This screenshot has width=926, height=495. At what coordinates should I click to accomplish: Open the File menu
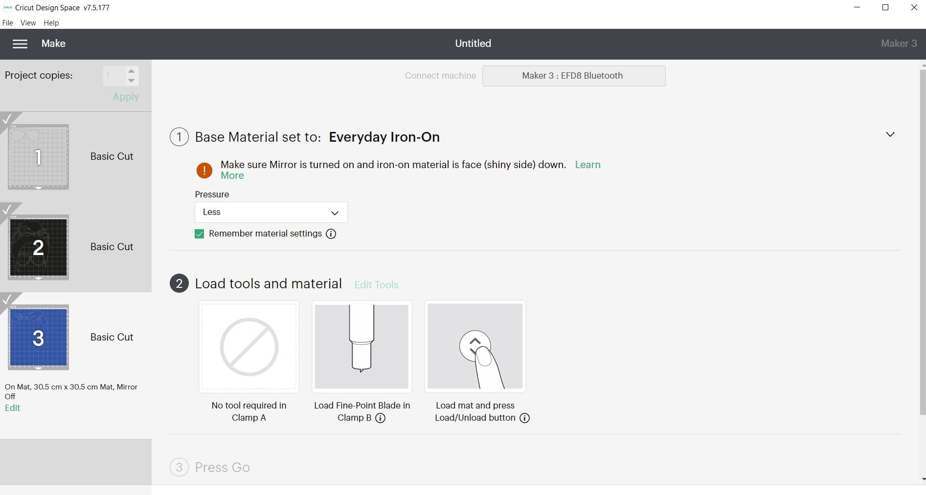point(8,23)
